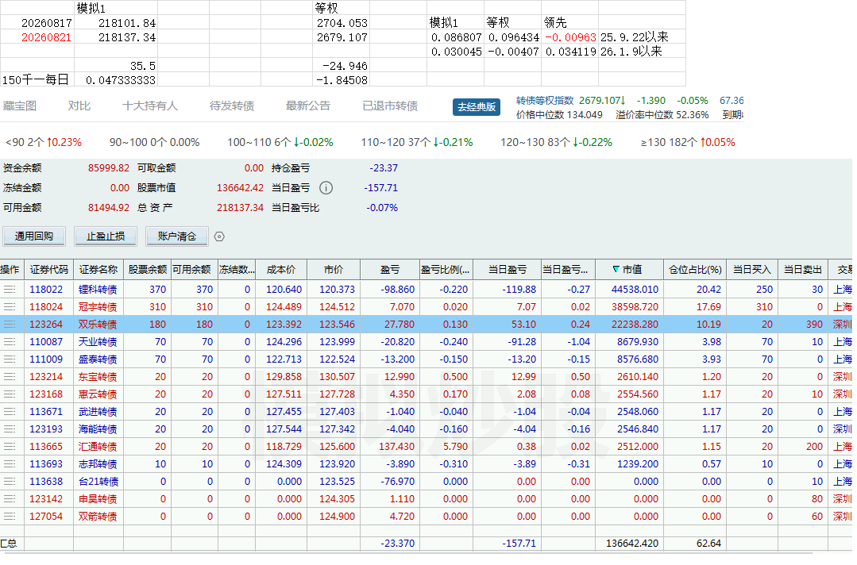
Task: Select the 120~130 price range filter
Action: [x=556, y=143]
